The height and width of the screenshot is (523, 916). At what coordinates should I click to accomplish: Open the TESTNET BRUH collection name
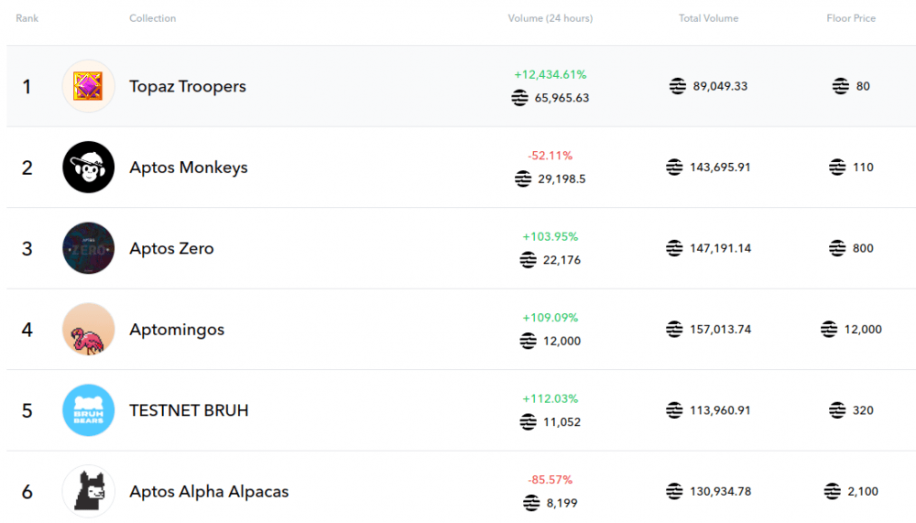click(x=189, y=410)
